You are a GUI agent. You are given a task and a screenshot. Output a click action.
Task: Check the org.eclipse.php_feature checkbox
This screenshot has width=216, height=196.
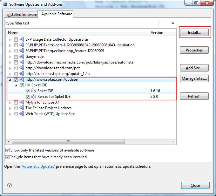pyautogui.click(x=16, y=51)
